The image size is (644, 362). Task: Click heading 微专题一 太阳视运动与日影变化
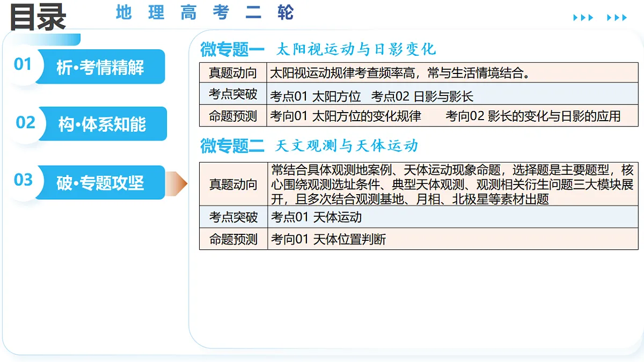[318, 49]
